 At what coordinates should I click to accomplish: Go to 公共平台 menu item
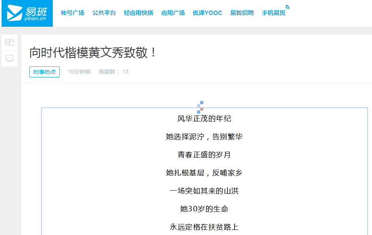104,13
